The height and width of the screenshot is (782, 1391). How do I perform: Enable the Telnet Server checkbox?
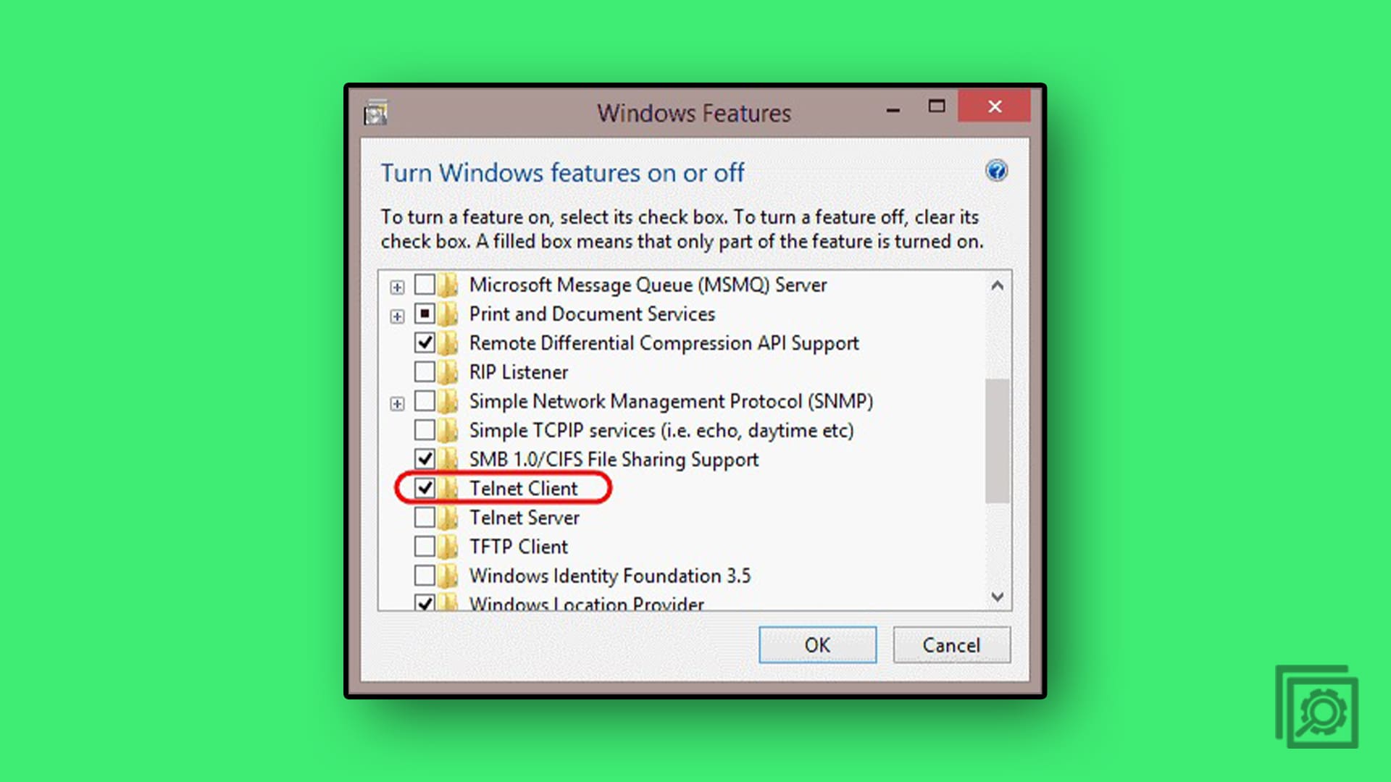tap(425, 517)
